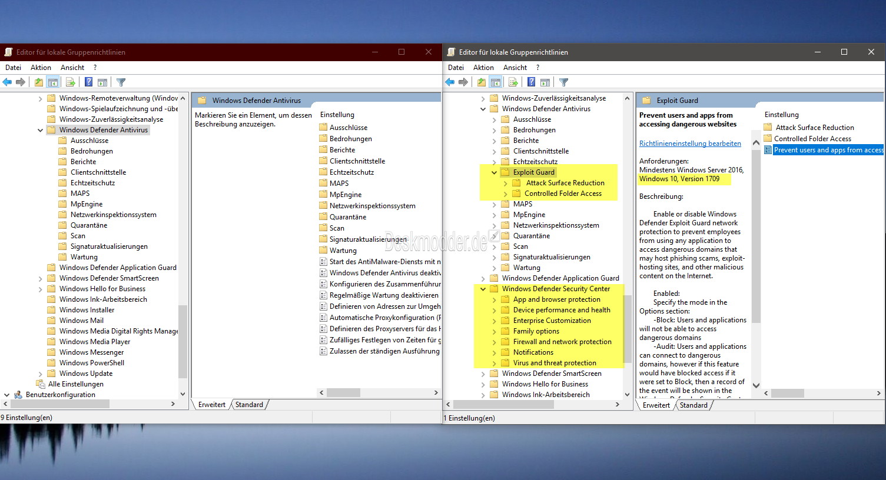Click the Benutzerkonfiguration user icon in left tree
This screenshot has height=480, width=886.
pyautogui.click(x=18, y=395)
